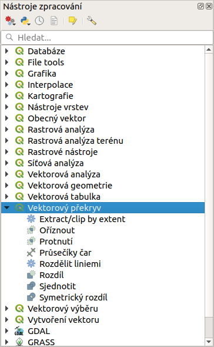Image resolution: width=214 pixels, height=347 pixels.
Task: Select Extract/clip by extent tool
Action: point(82,219)
